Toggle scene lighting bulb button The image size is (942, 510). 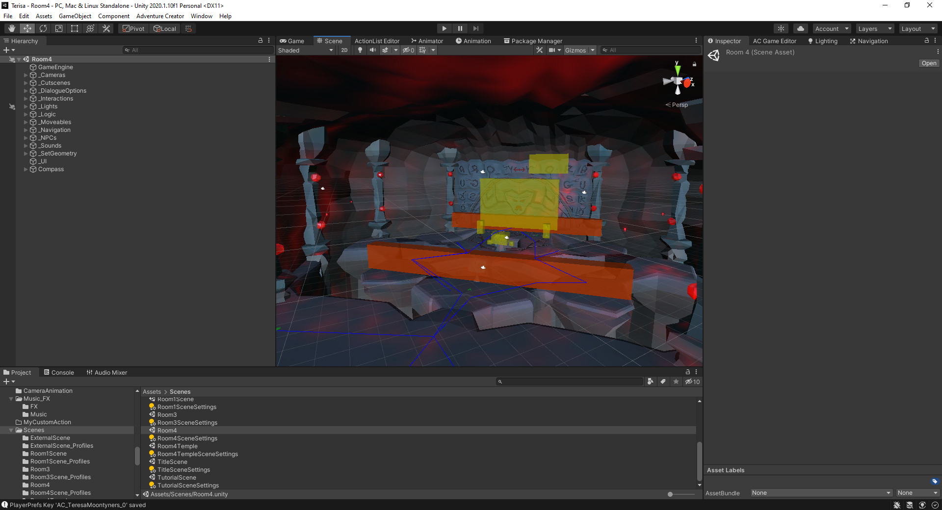pos(360,50)
